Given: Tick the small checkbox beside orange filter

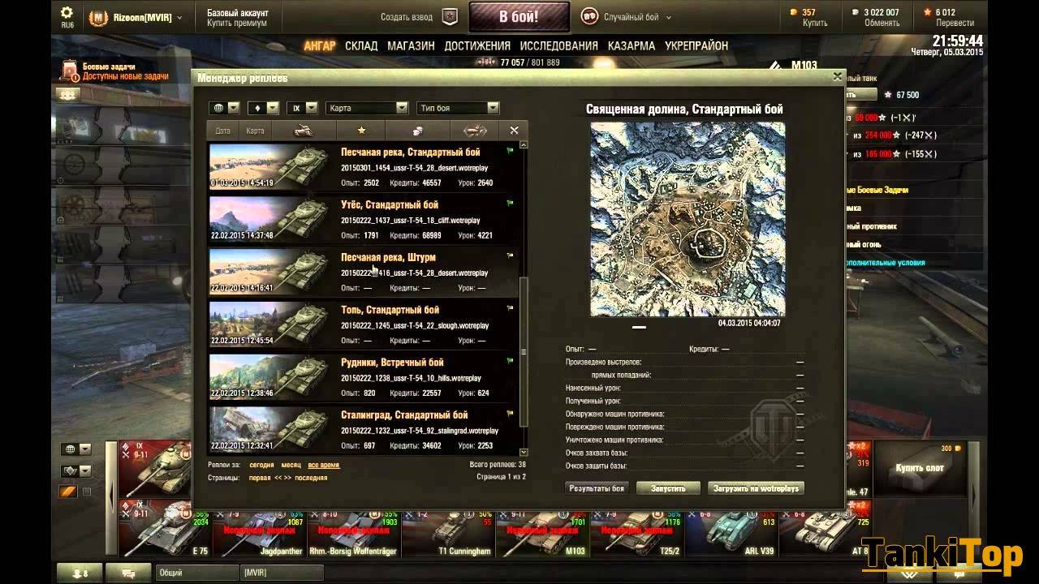Looking at the screenshot, I should [87, 492].
